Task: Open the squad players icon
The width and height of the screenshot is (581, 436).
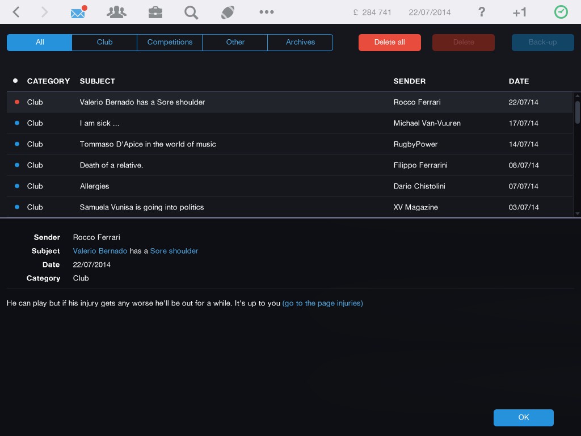Action: click(116, 12)
